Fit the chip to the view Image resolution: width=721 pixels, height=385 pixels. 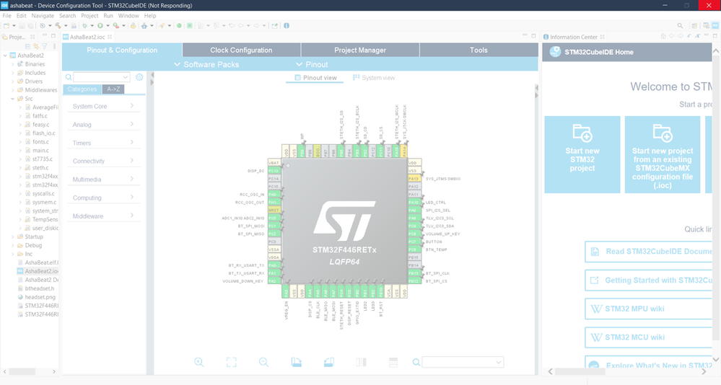pos(231,362)
